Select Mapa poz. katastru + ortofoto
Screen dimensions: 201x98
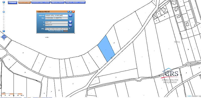(75, 2)
